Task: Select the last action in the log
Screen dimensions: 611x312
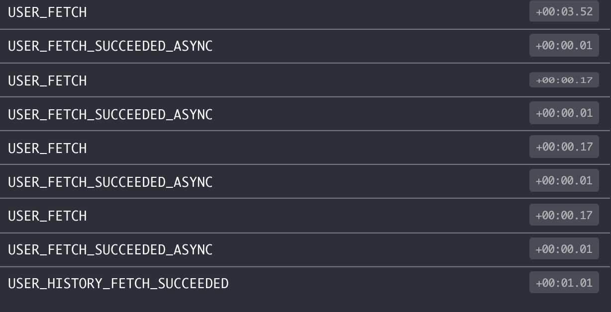Action: (x=305, y=284)
